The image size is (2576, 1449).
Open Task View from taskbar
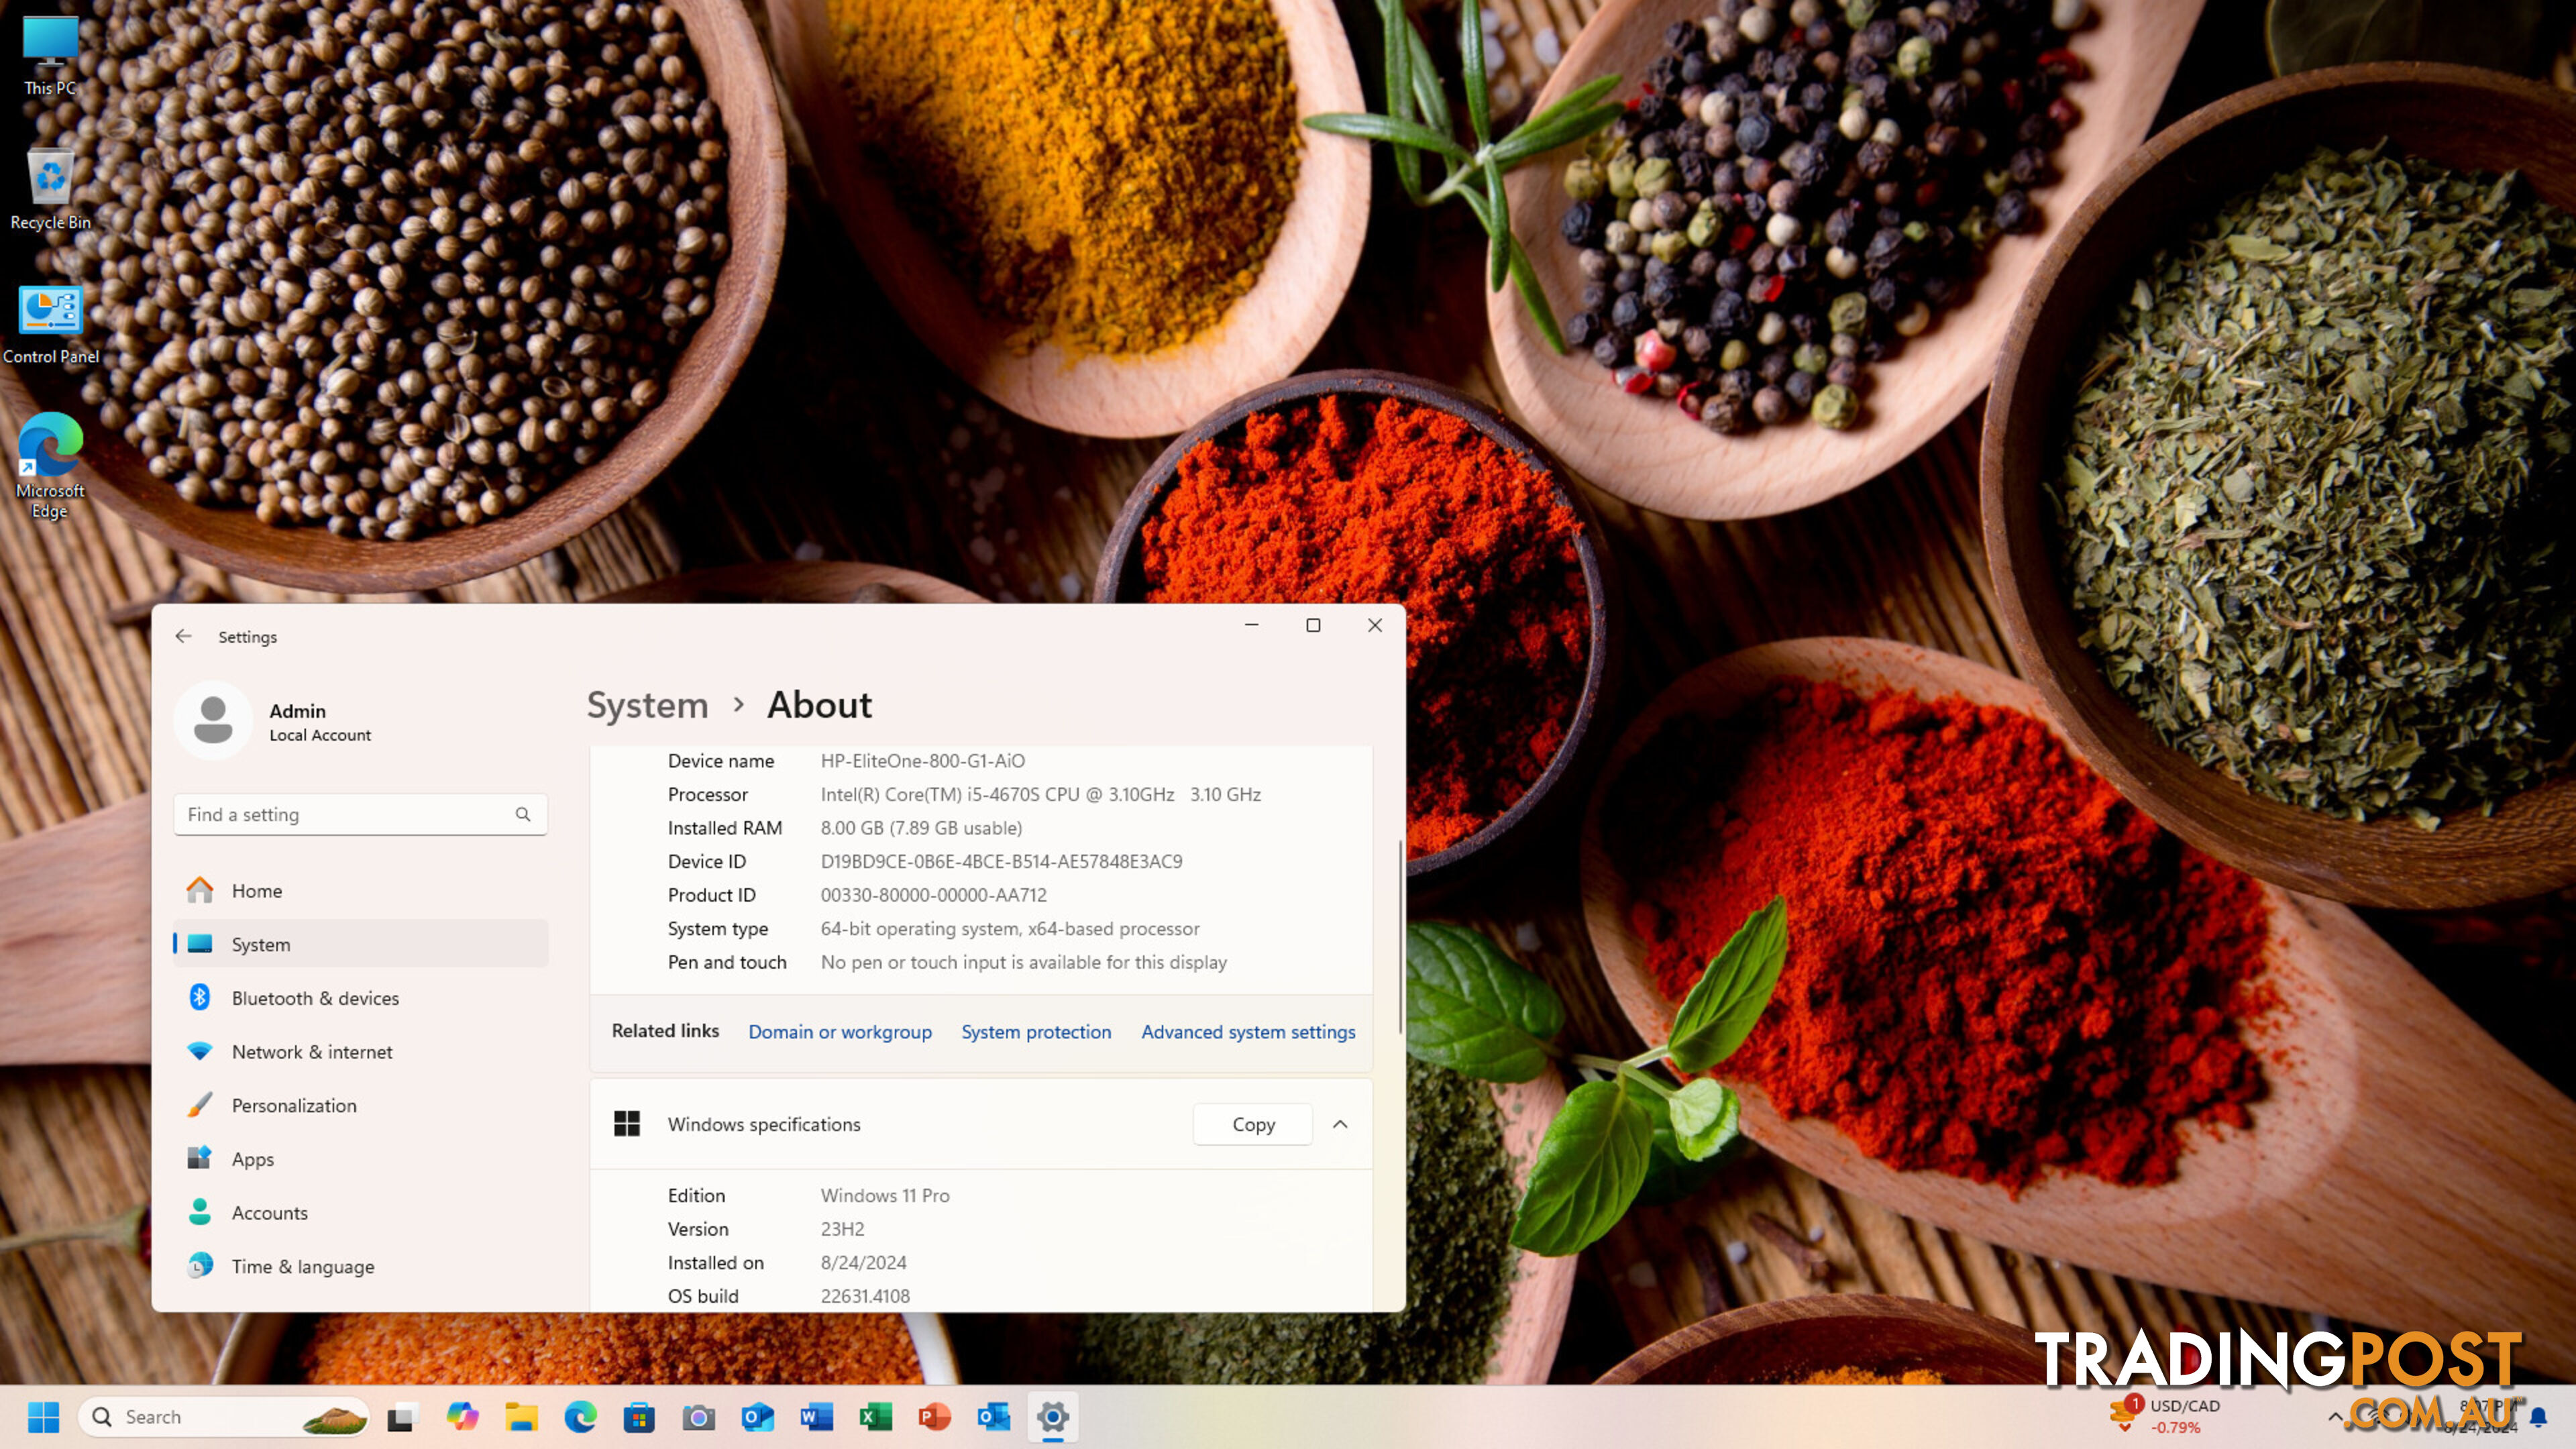402,1416
